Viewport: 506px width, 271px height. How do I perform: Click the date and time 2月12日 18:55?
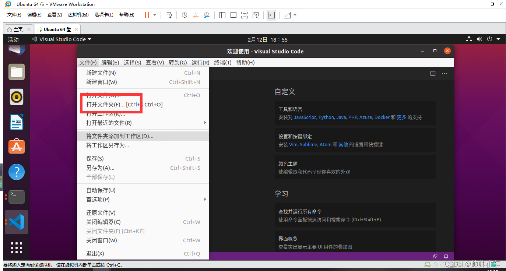pos(268,39)
